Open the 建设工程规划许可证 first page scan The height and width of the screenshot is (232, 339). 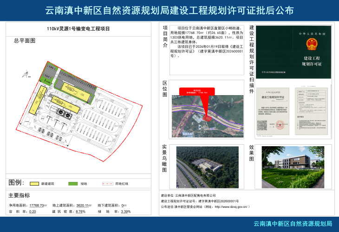click(273, 111)
